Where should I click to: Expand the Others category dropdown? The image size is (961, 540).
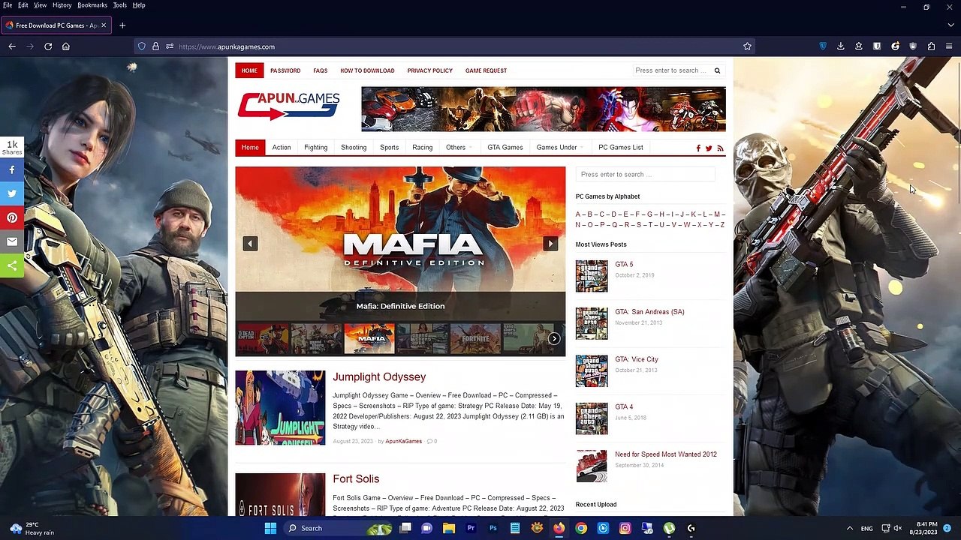tap(459, 148)
